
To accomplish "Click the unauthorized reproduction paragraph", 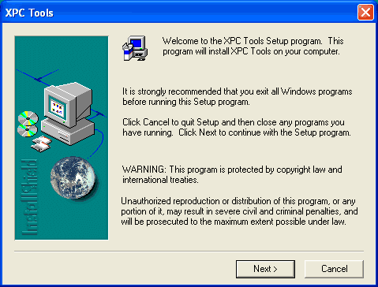I will [x=239, y=211].
